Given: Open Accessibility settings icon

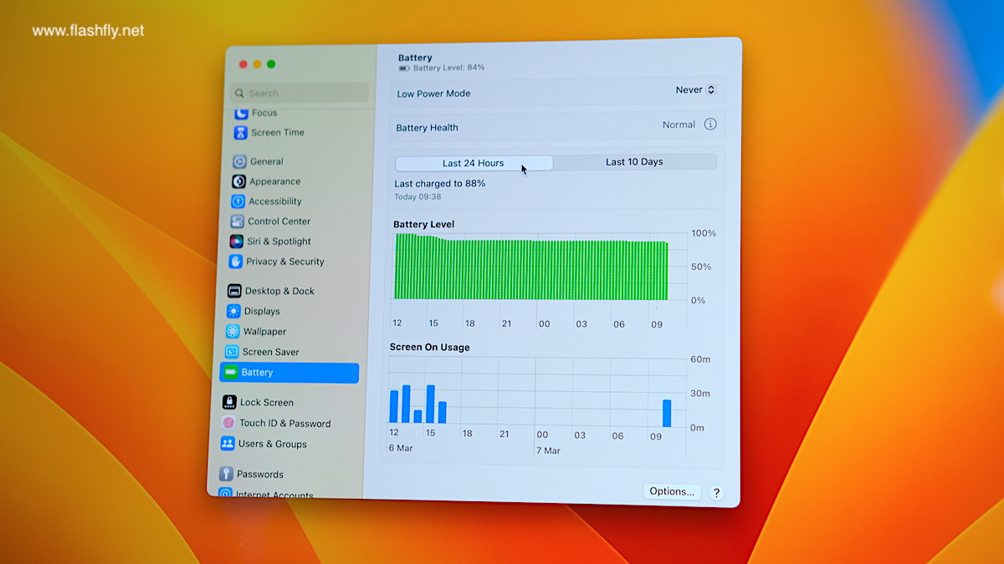Looking at the screenshot, I should click(x=238, y=201).
